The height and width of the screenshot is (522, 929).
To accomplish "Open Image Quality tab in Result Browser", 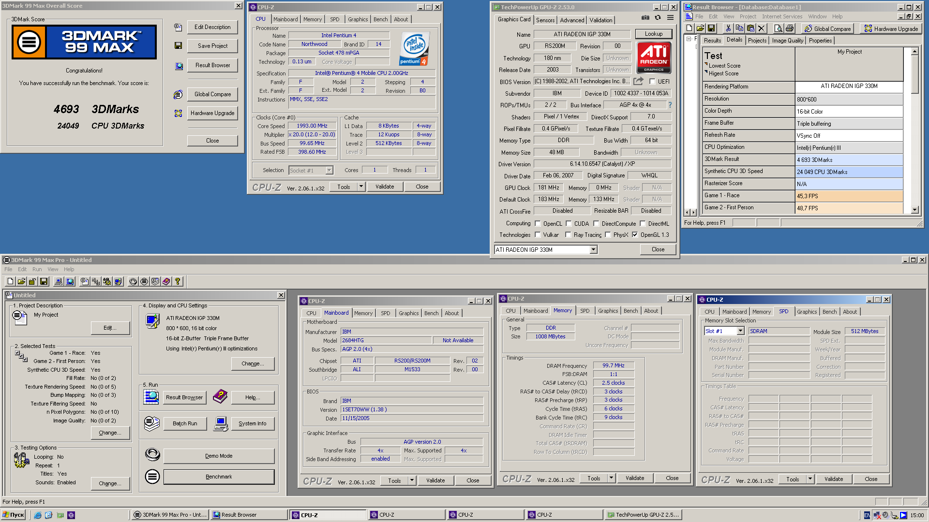I will (x=788, y=41).
